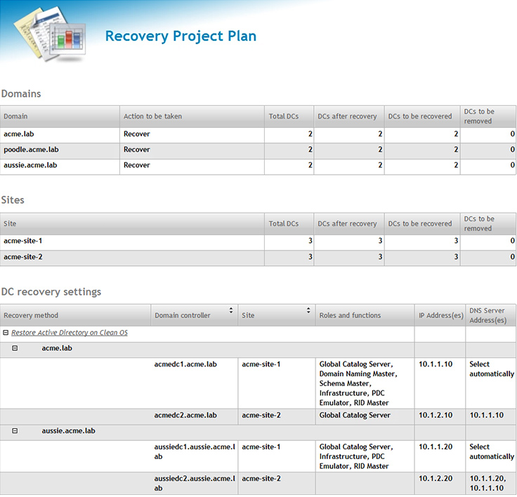Click the Domains section heading
The width and height of the screenshot is (517, 497).
pyautogui.click(x=21, y=94)
